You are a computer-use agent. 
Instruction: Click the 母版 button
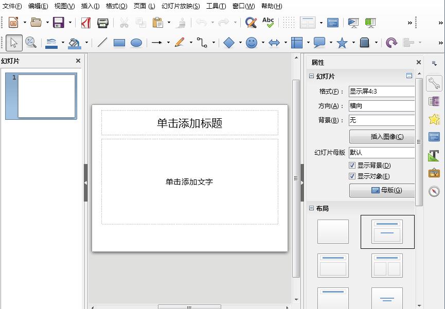point(382,190)
